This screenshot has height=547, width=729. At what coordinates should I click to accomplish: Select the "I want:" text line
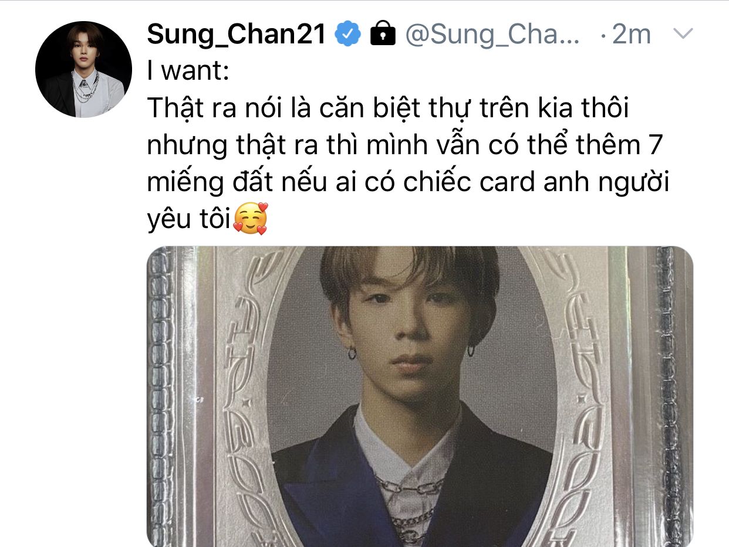[x=188, y=72]
